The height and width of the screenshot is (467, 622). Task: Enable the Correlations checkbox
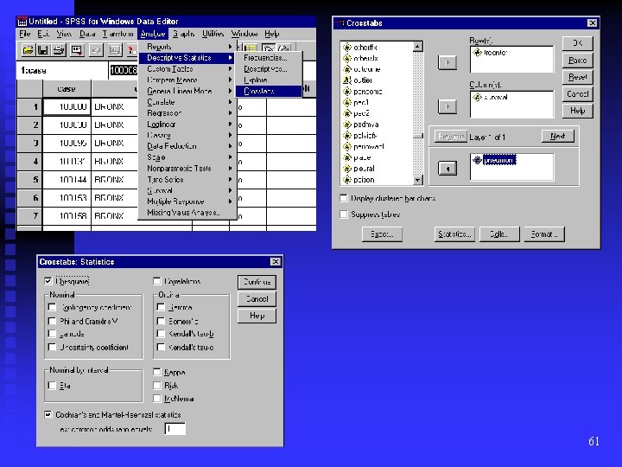[x=157, y=281]
